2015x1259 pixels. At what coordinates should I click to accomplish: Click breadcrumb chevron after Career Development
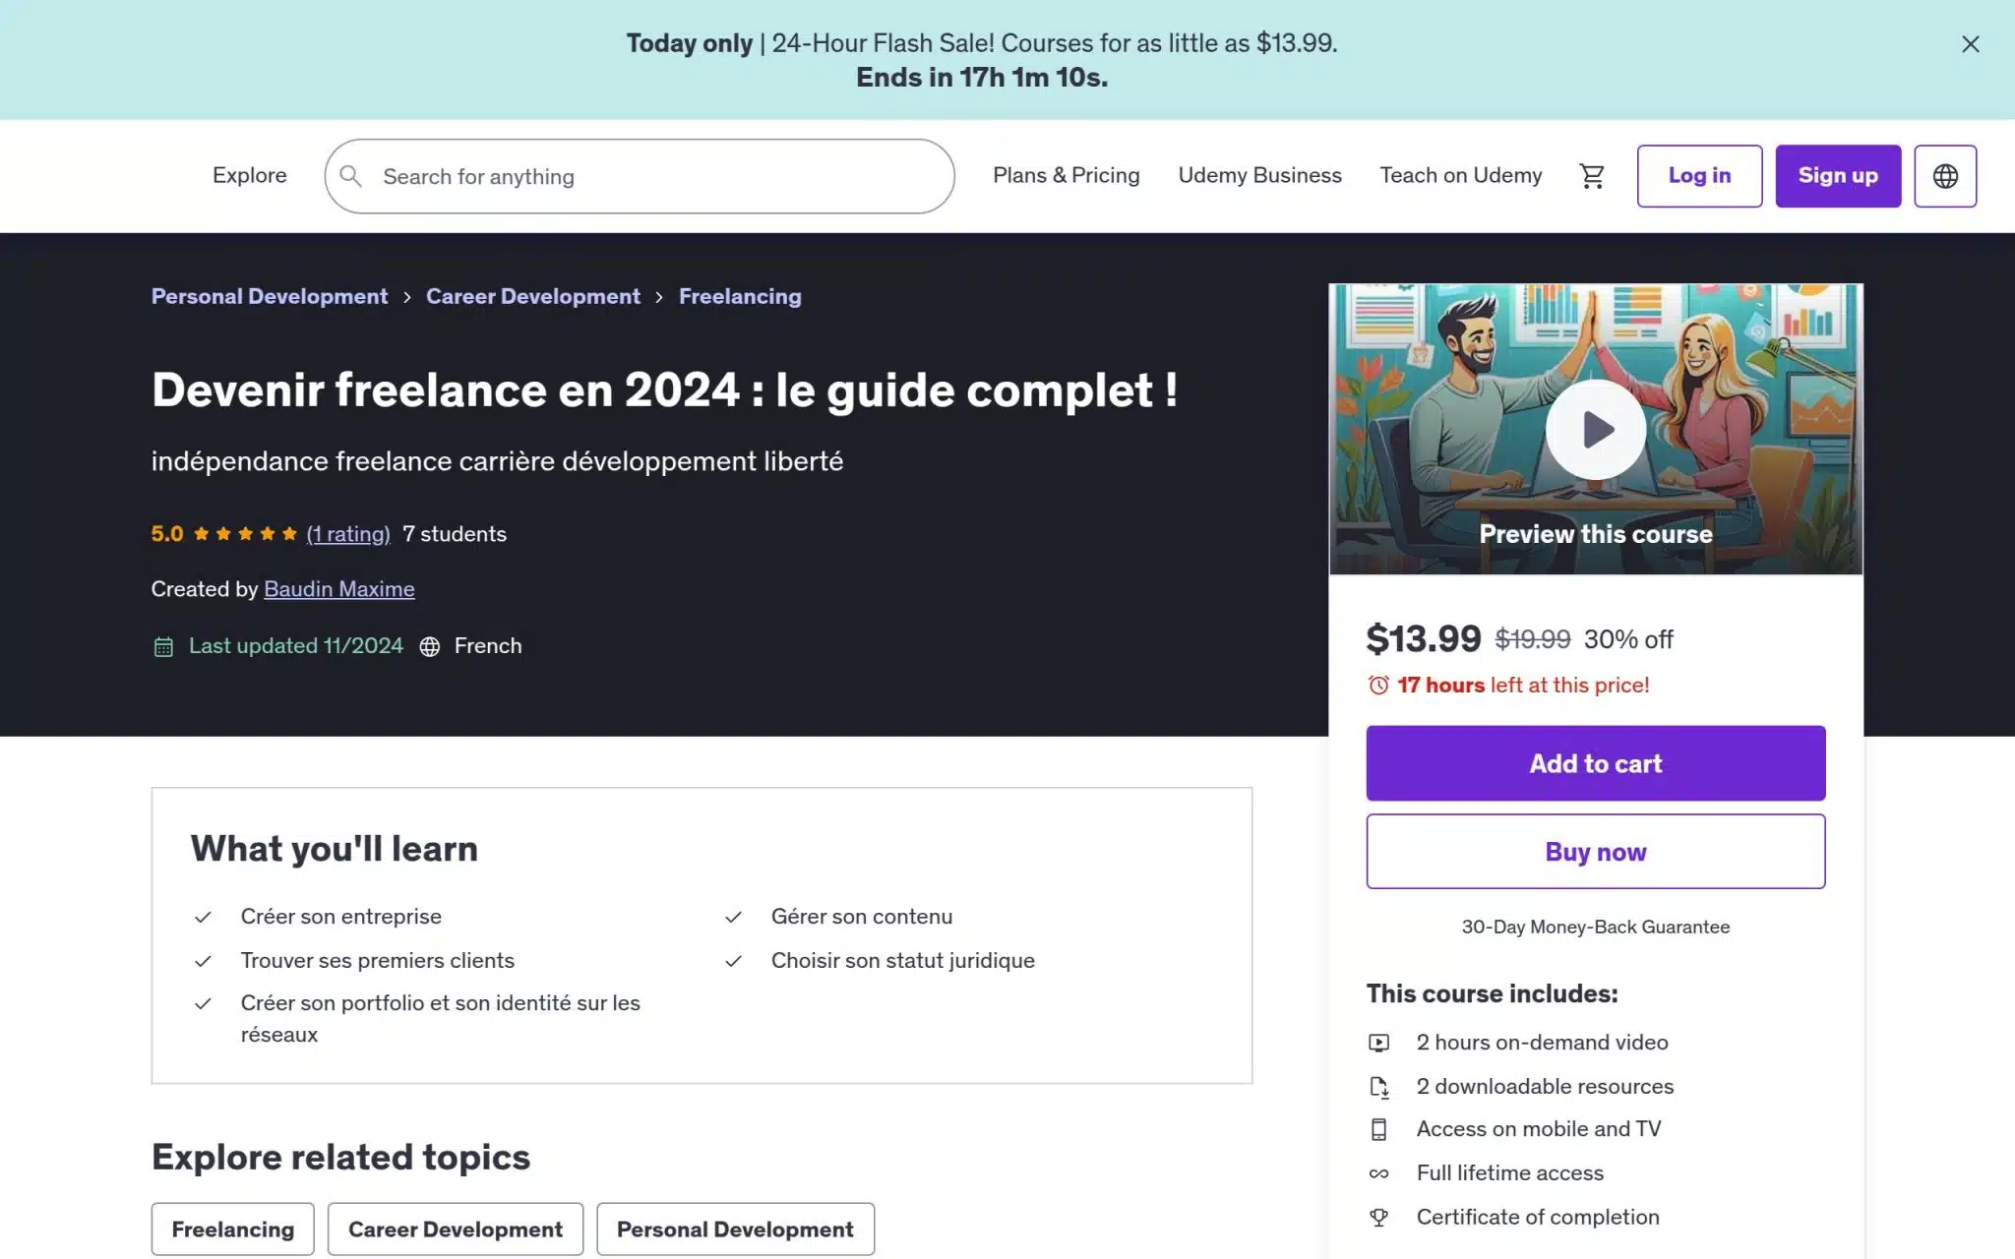click(x=659, y=297)
